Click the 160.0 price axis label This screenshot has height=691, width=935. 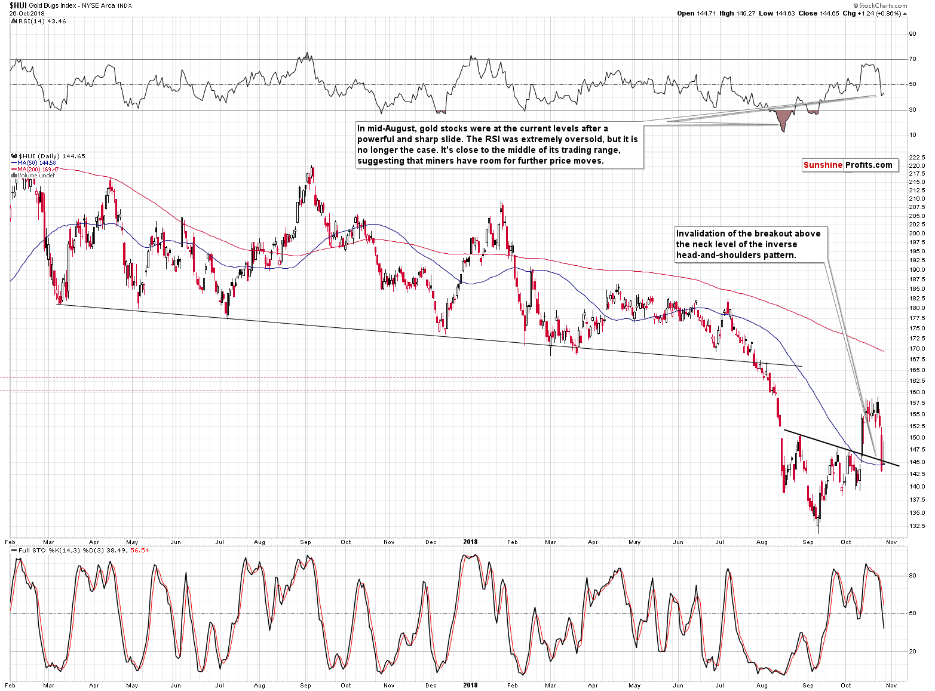(917, 392)
